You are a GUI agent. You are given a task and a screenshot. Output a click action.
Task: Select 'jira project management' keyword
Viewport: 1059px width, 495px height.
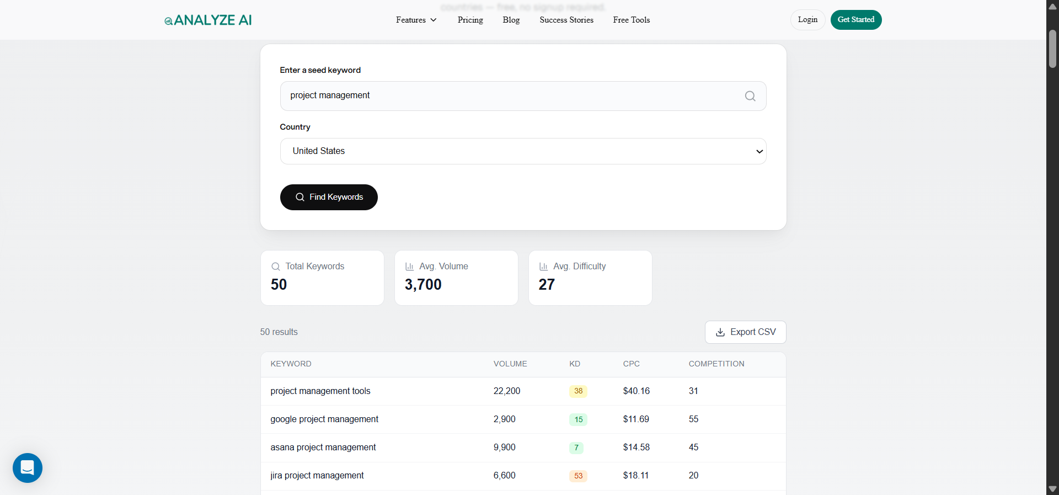(317, 476)
